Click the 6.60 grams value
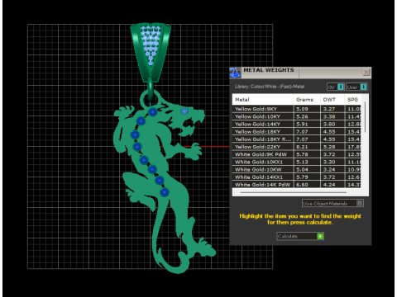The height and width of the screenshot is (297, 397). point(302,185)
